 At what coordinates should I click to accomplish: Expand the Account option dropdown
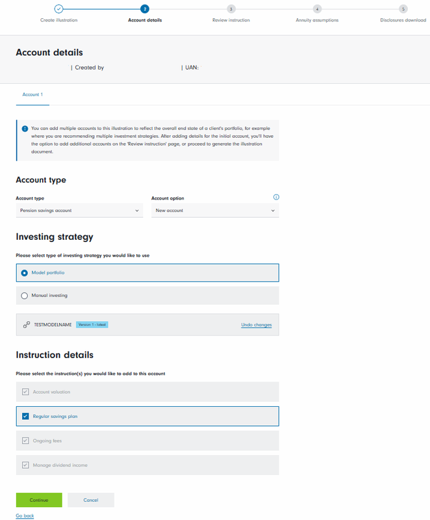tap(215, 211)
